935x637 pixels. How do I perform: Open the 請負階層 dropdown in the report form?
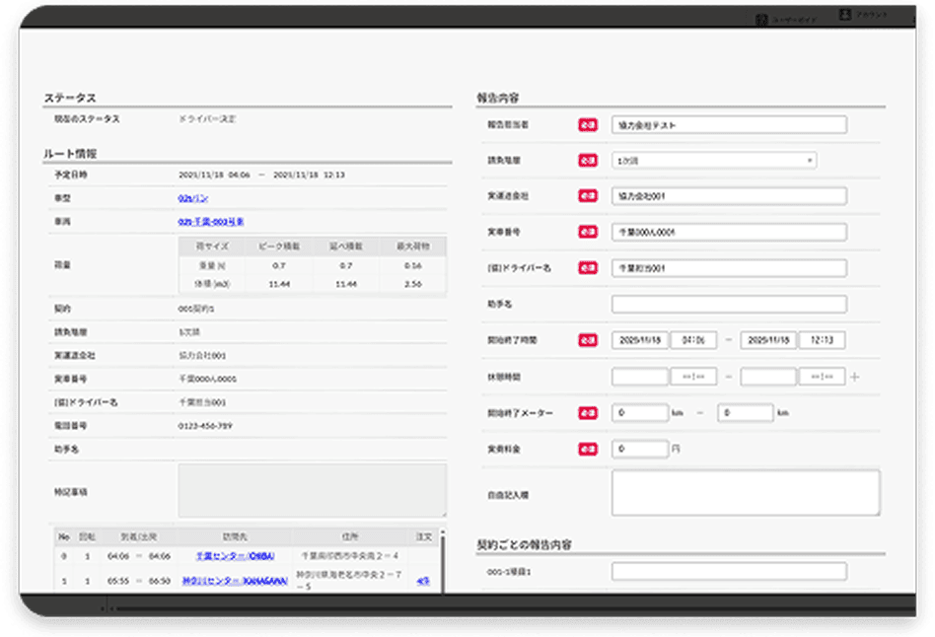tap(714, 161)
